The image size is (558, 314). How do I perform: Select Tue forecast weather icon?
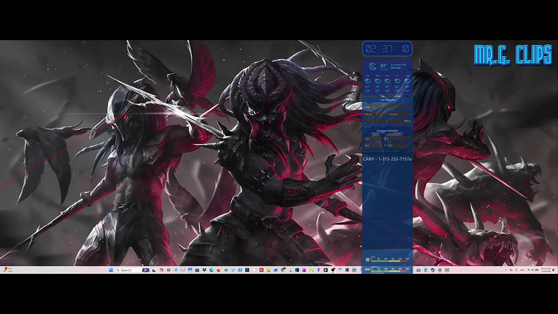(x=368, y=81)
